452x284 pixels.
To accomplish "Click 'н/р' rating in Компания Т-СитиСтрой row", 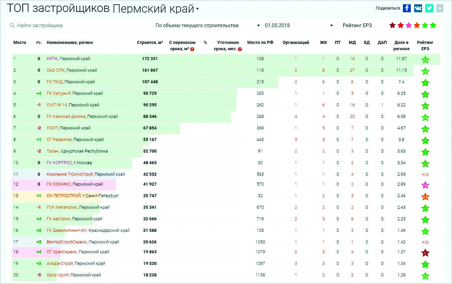I will click(425, 174).
